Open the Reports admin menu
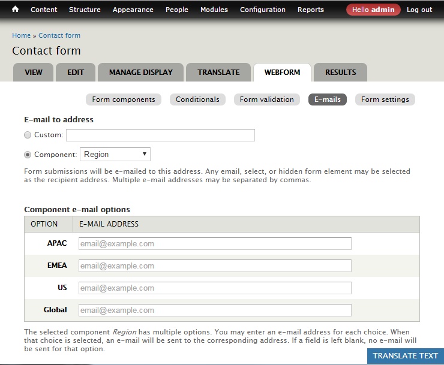Screen dimensions: 444x365 coord(311,10)
